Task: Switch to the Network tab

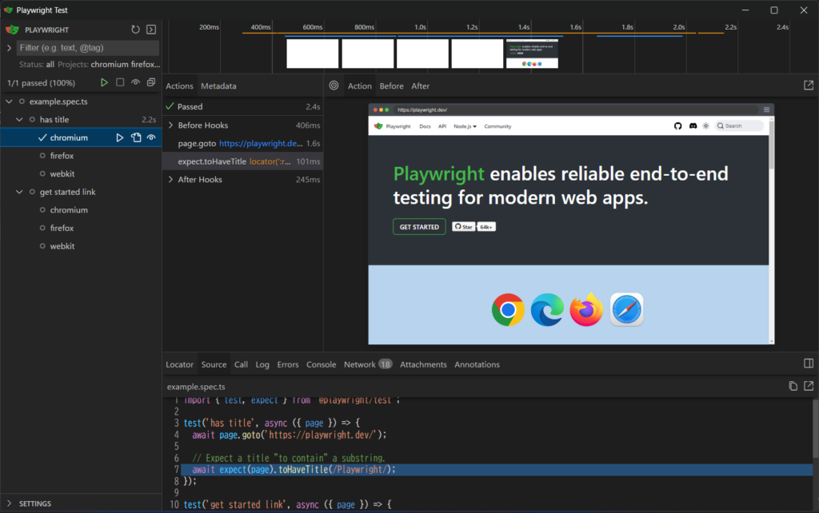Action: pos(359,364)
